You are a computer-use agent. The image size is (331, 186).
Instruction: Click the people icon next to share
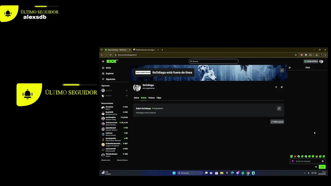pos(282,87)
